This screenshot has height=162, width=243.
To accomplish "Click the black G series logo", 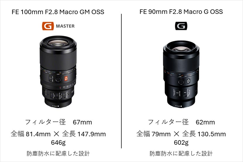I will 181,26.
